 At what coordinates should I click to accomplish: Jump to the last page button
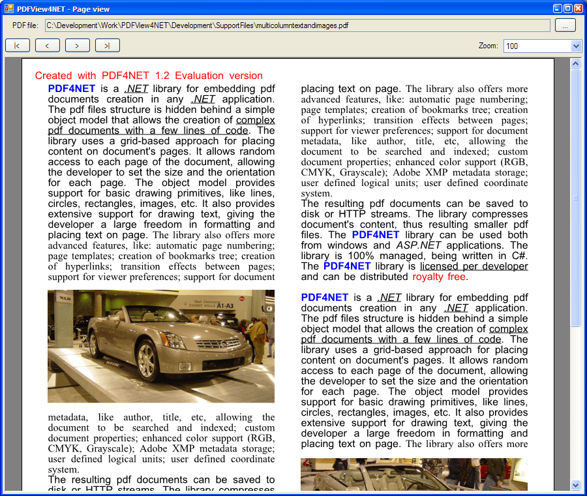(107, 45)
